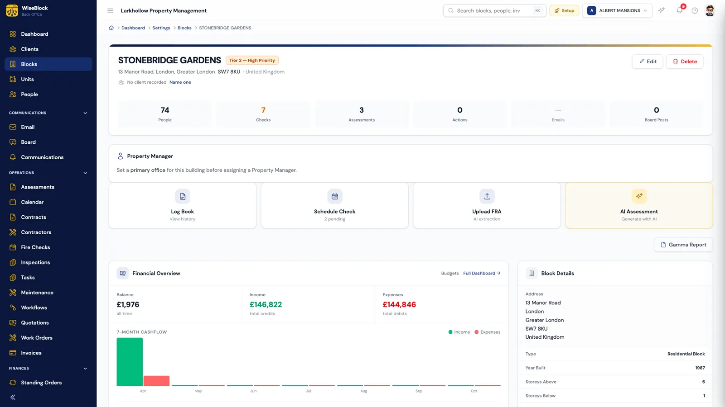Go to Settings breadcrumb
The image size is (725, 407).
click(161, 28)
